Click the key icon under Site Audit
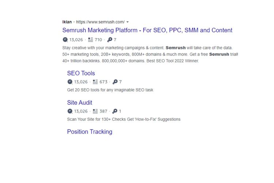The height and width of the screenshot is (183, 274). pos(115,111)
